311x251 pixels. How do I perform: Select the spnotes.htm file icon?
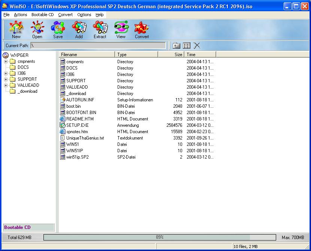point(63,131)
